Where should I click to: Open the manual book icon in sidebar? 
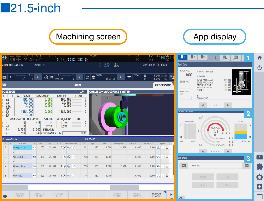pyautogui.click(x=260, y=157)
